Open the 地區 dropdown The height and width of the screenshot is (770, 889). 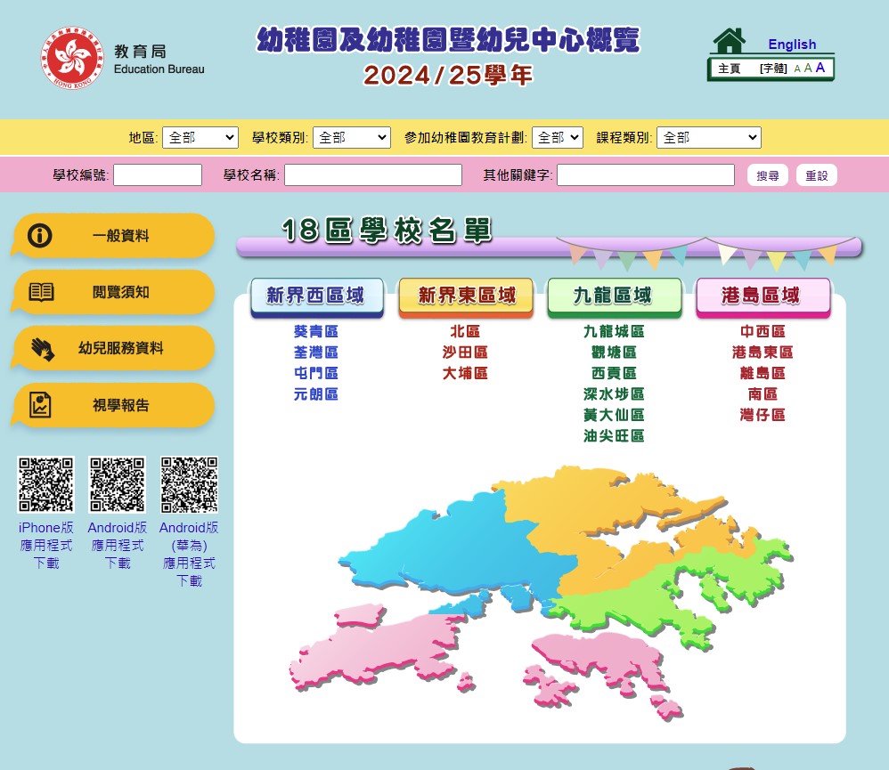200,137
